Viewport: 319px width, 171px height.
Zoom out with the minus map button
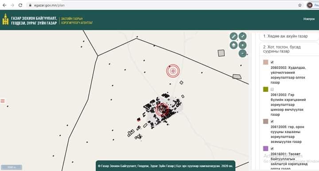coord(242,53)
